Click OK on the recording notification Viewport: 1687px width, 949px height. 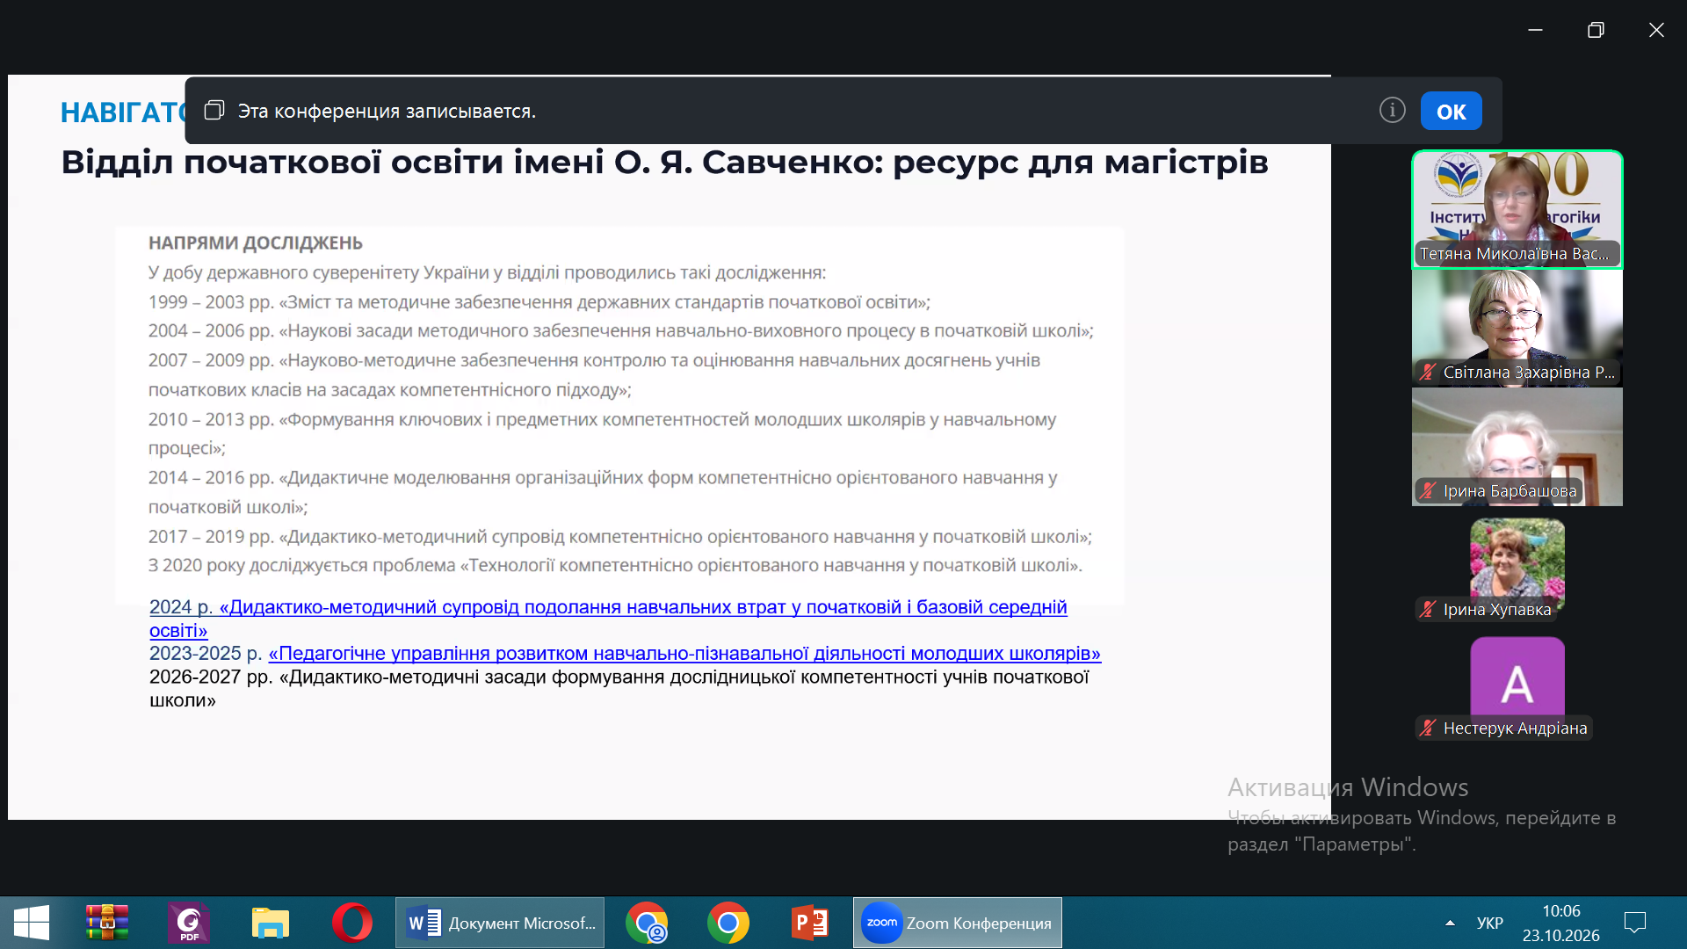click(1451, 112)
